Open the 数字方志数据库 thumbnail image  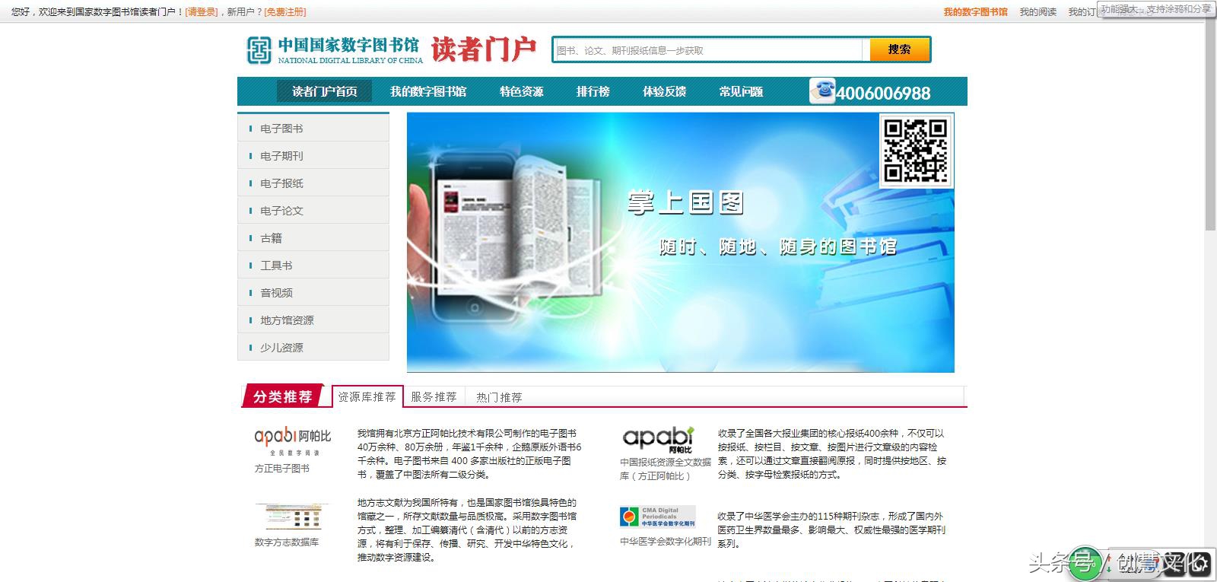click(293, 517)
